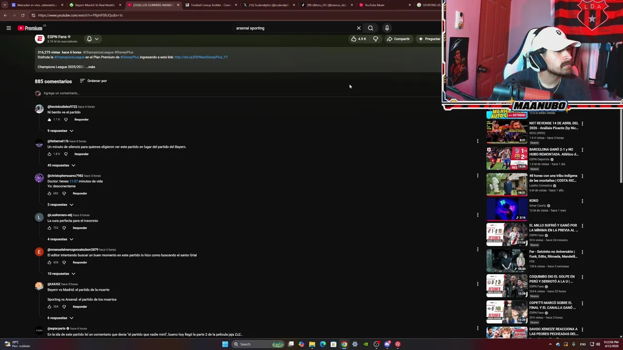Click the YouTube URL address bar
The width and height of the screenshot is (623, 350).
[x=234, y=15]
